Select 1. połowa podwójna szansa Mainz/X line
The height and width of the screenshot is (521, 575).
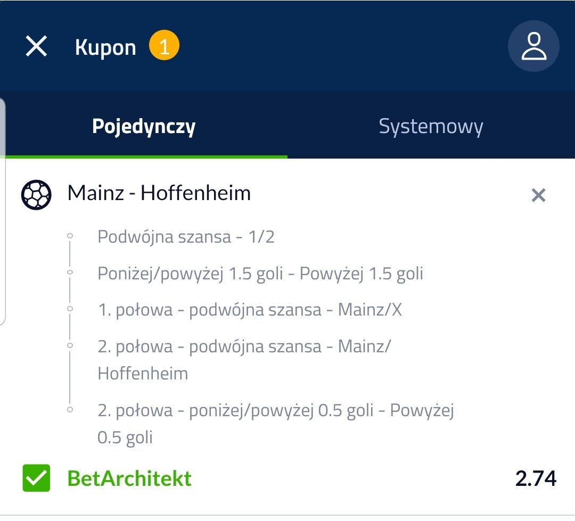[x=250, y=310]
